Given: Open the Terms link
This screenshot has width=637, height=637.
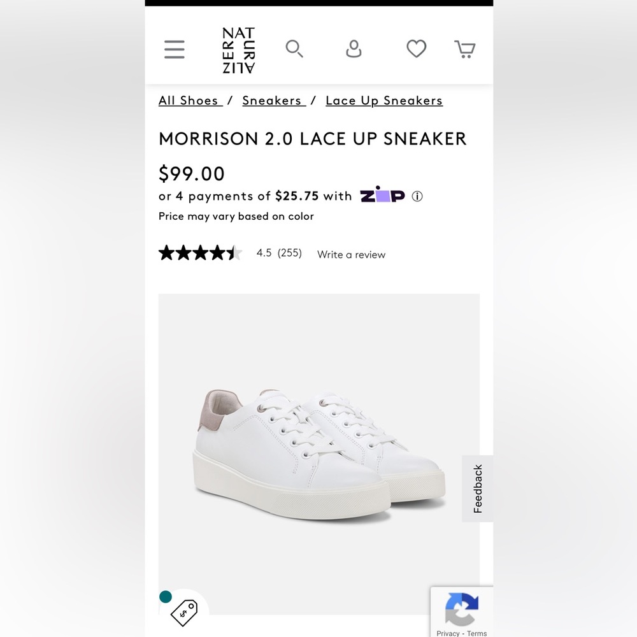Looking at the screenshot, I should [476, 633].
